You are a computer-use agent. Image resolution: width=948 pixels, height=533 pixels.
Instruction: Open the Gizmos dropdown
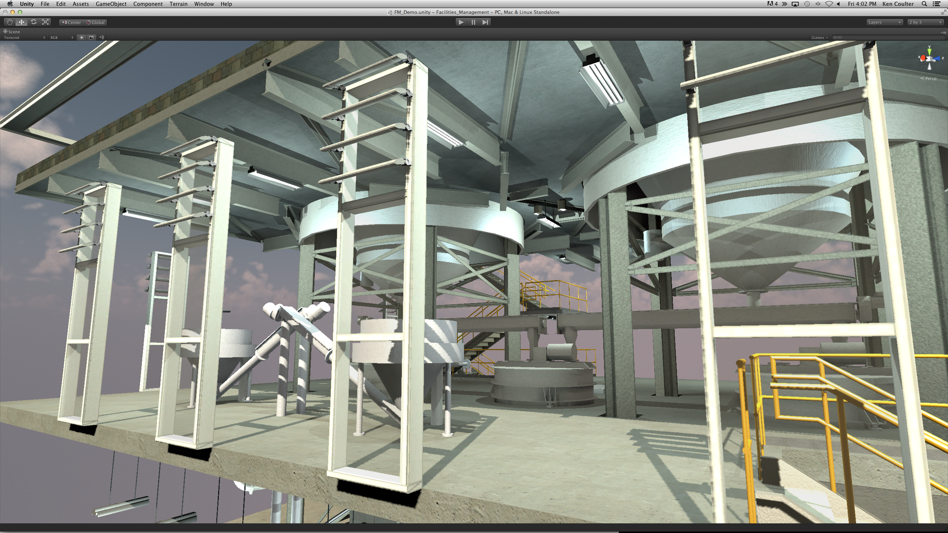click(x=819, y=38)
